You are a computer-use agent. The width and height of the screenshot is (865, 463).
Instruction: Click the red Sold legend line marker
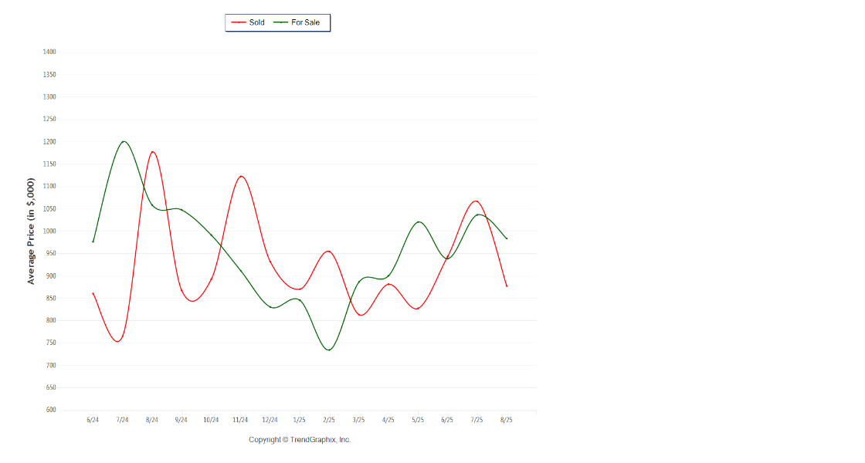tap(239, 22)
